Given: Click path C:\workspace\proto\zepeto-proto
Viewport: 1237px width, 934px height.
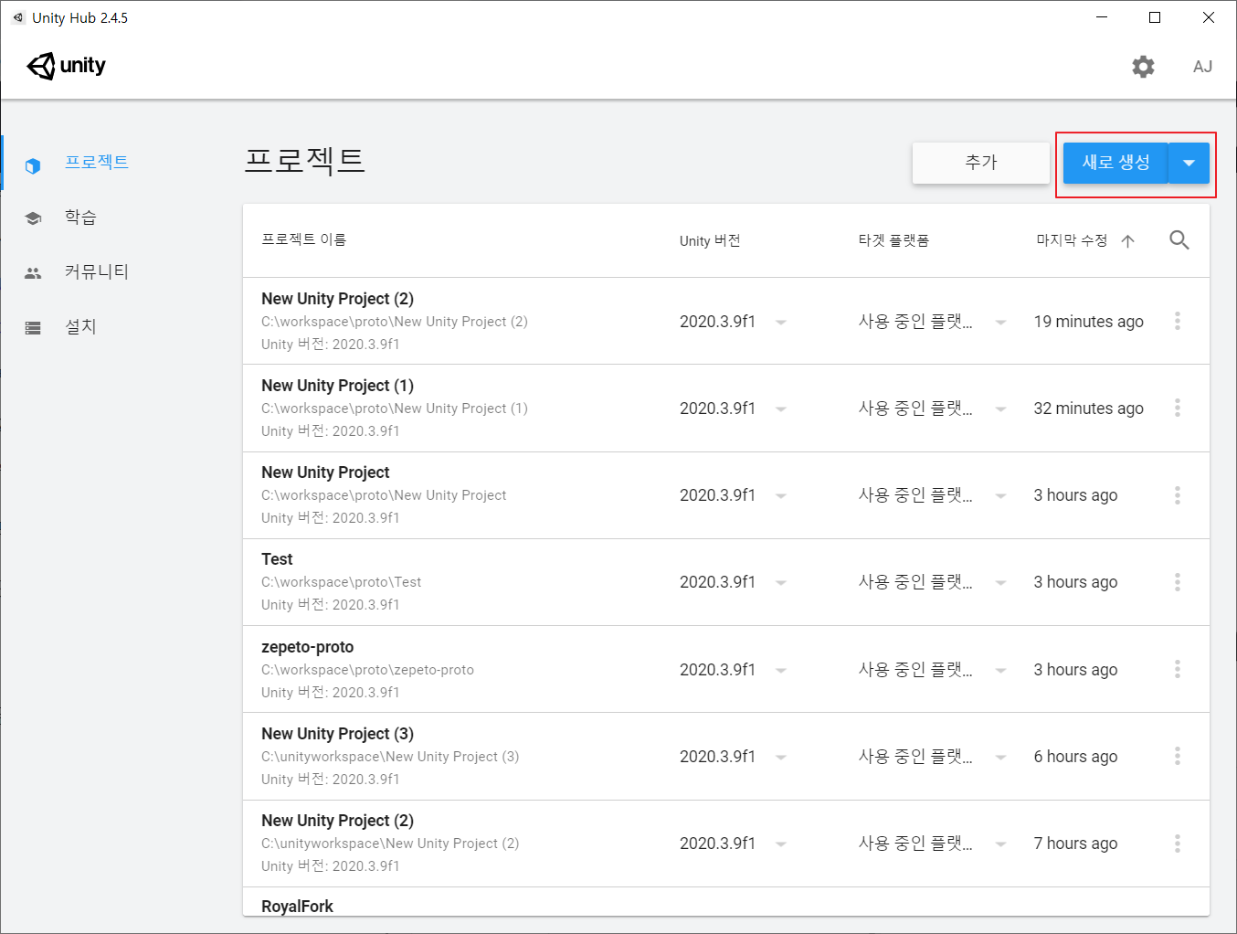Looking at the screenshot, I should (367, 670).
